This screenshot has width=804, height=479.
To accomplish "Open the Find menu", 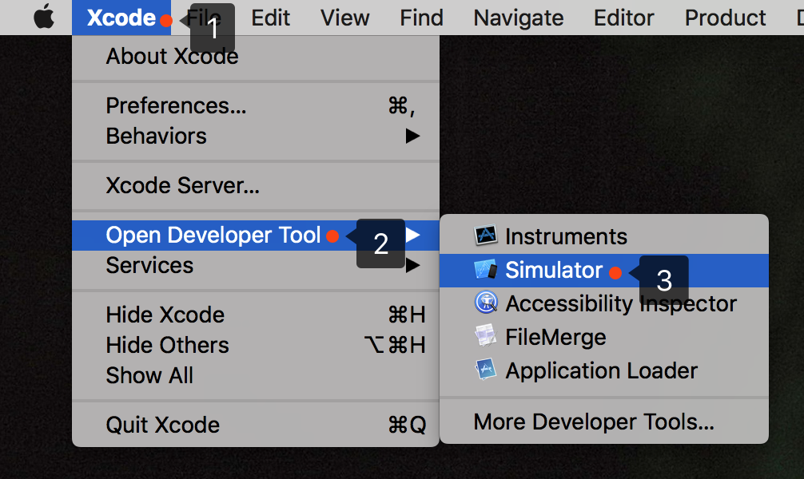I will [x=421, y=18].
